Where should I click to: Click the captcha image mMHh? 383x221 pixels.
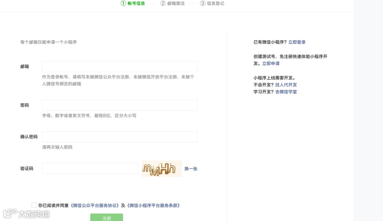162,169
